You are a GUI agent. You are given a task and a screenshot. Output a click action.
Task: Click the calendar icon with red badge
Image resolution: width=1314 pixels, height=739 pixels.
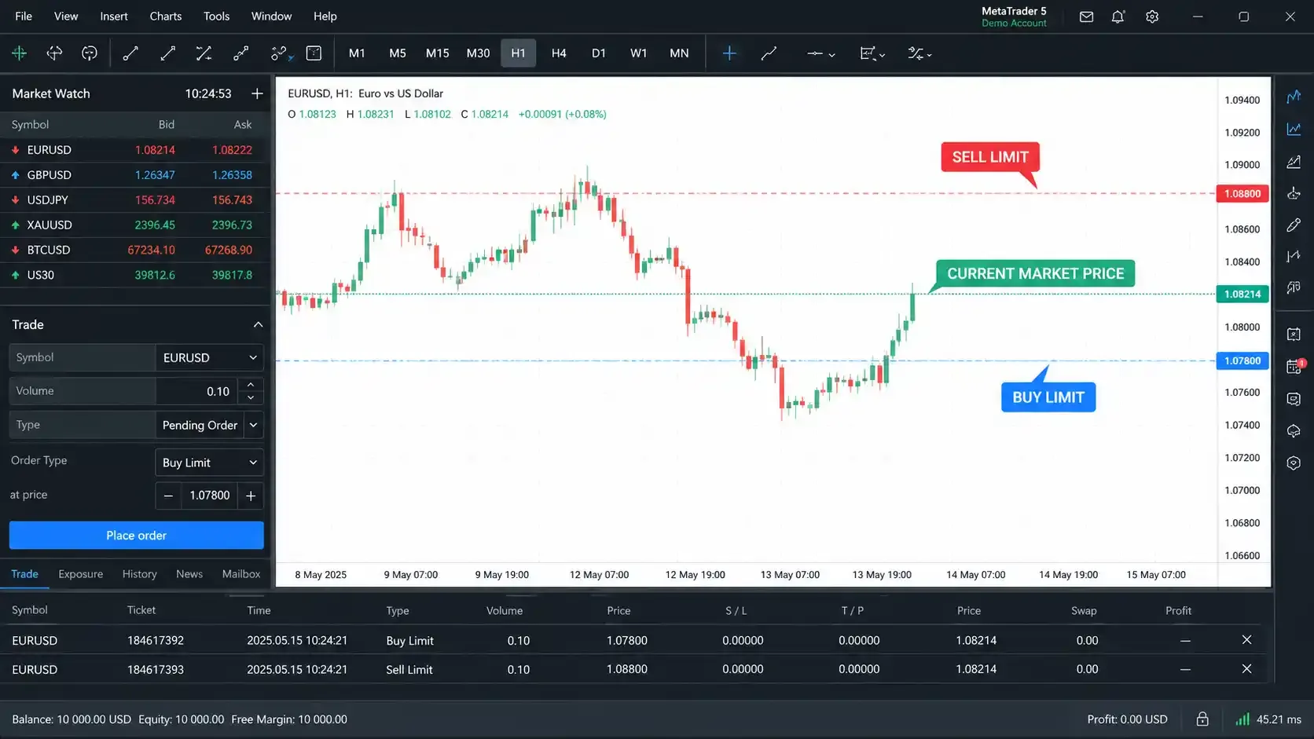[x=1294, y=367]
